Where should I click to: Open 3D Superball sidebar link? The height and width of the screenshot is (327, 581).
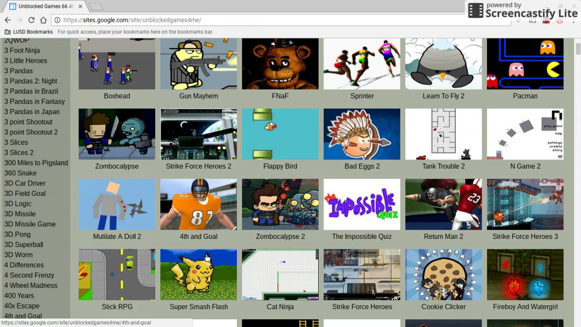tap(24, 244)
